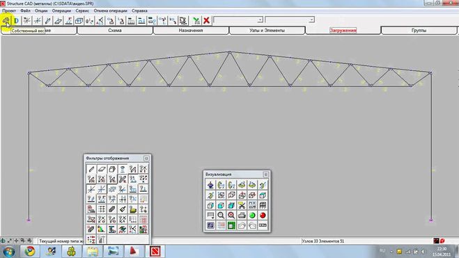This screenshot has height=258, width=459.
Task: Click the red-crossed magnifier zoom reset icon
Action: [x=231, y=216]
